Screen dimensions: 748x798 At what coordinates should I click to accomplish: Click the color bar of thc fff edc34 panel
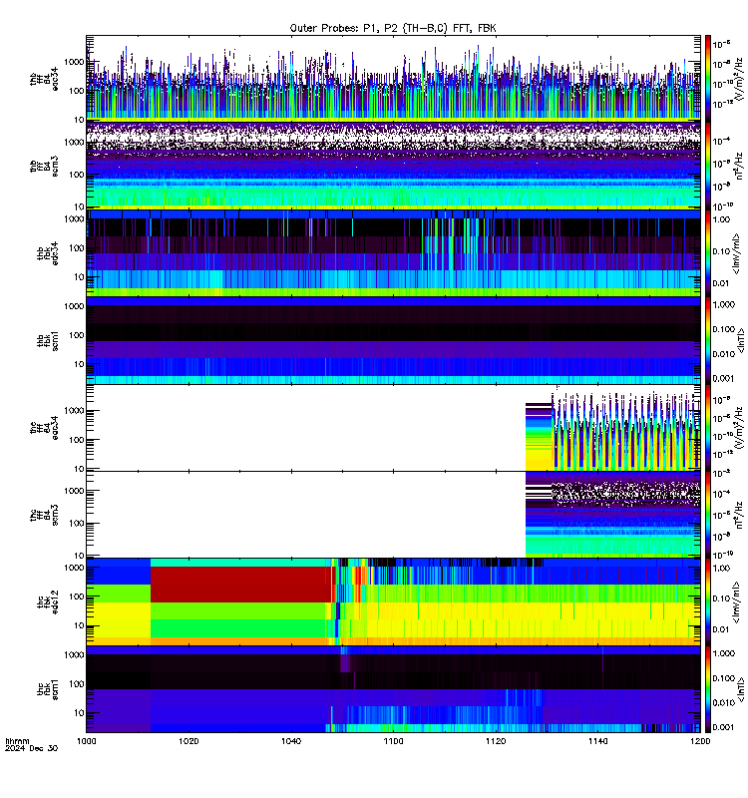708,427
